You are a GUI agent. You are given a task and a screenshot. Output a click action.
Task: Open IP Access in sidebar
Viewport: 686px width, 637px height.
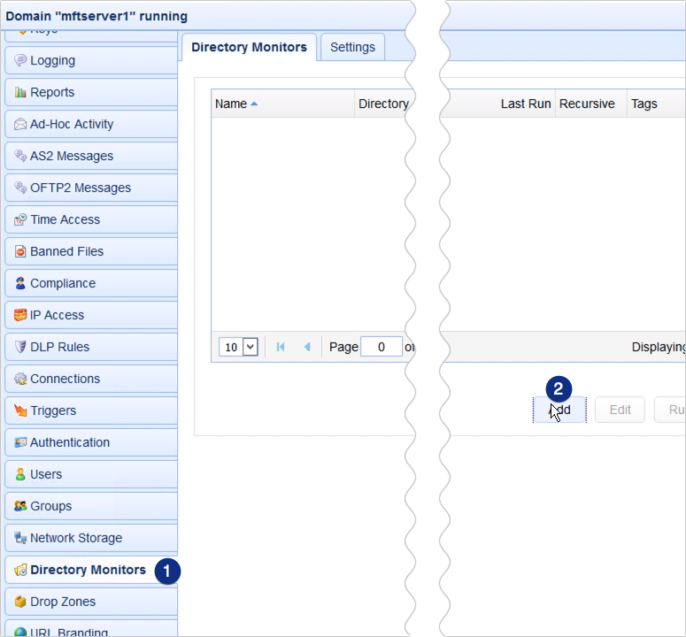91,315
